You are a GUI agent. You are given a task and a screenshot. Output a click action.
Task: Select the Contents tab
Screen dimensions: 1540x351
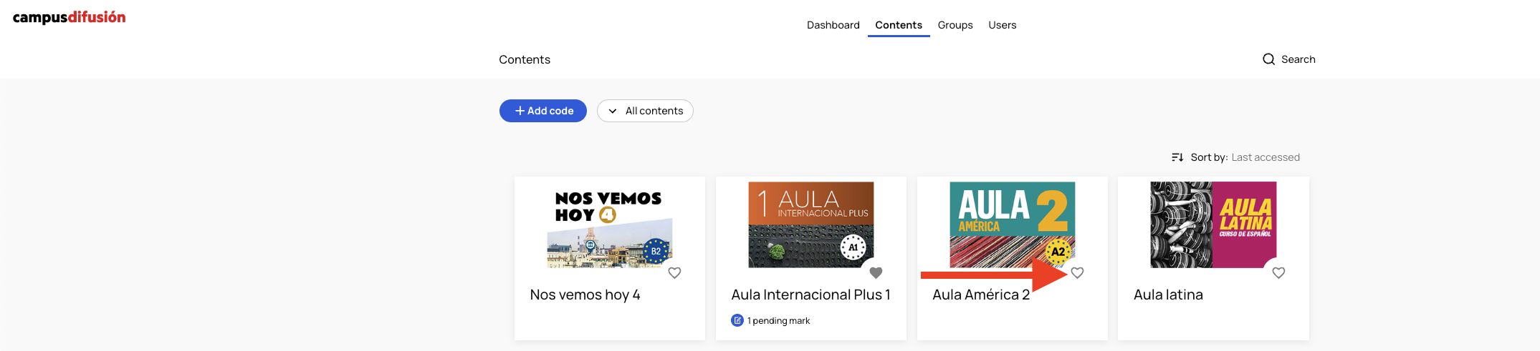[x=898, y=25]
